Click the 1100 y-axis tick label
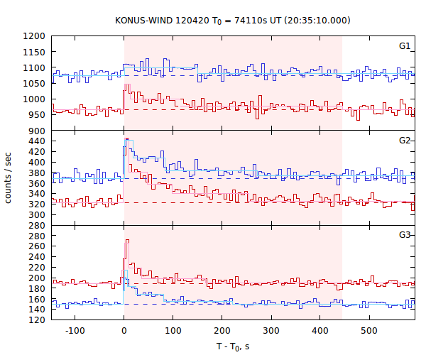 (34, 67)
